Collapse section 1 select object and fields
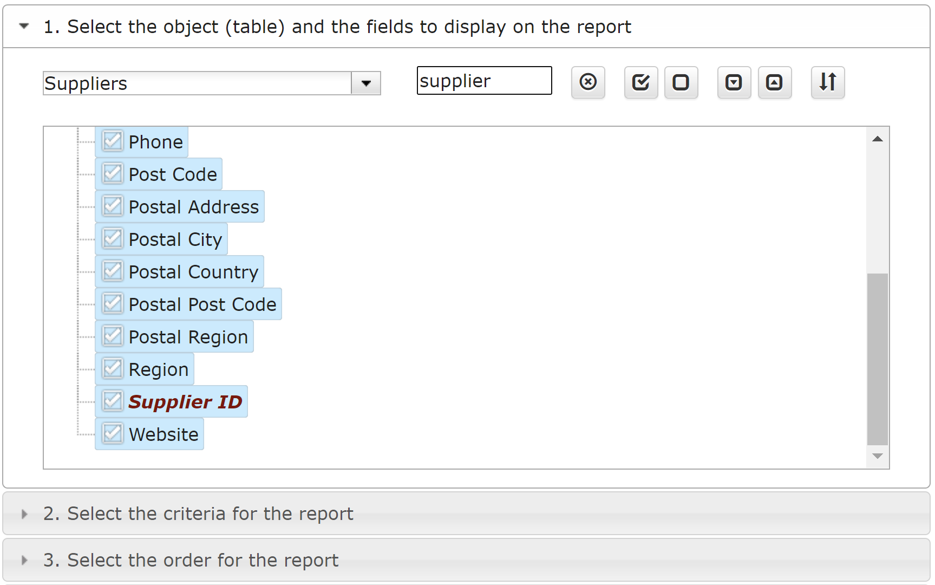The image size is (935, 585). (x=24, y=26)
